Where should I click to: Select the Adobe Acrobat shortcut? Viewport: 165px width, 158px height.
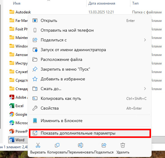[x=19, y=97]
